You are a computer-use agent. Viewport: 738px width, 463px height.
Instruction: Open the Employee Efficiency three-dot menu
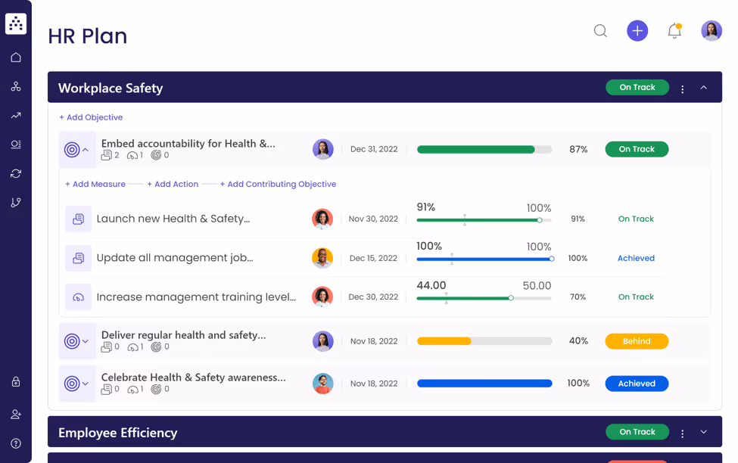[682, 431]
